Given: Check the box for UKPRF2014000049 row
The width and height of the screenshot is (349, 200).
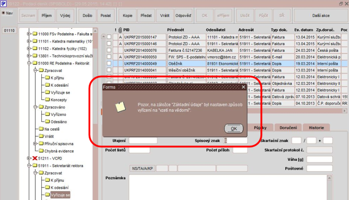Looking at the screenshot, I should click(109, 63).
